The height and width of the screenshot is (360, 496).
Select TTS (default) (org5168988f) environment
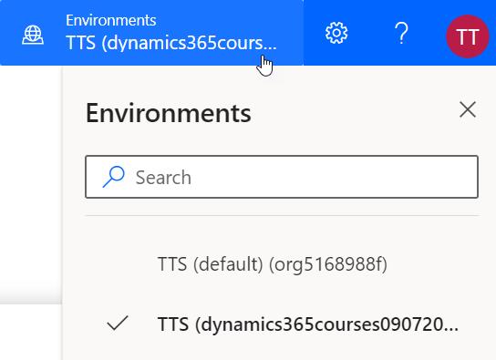272,264
